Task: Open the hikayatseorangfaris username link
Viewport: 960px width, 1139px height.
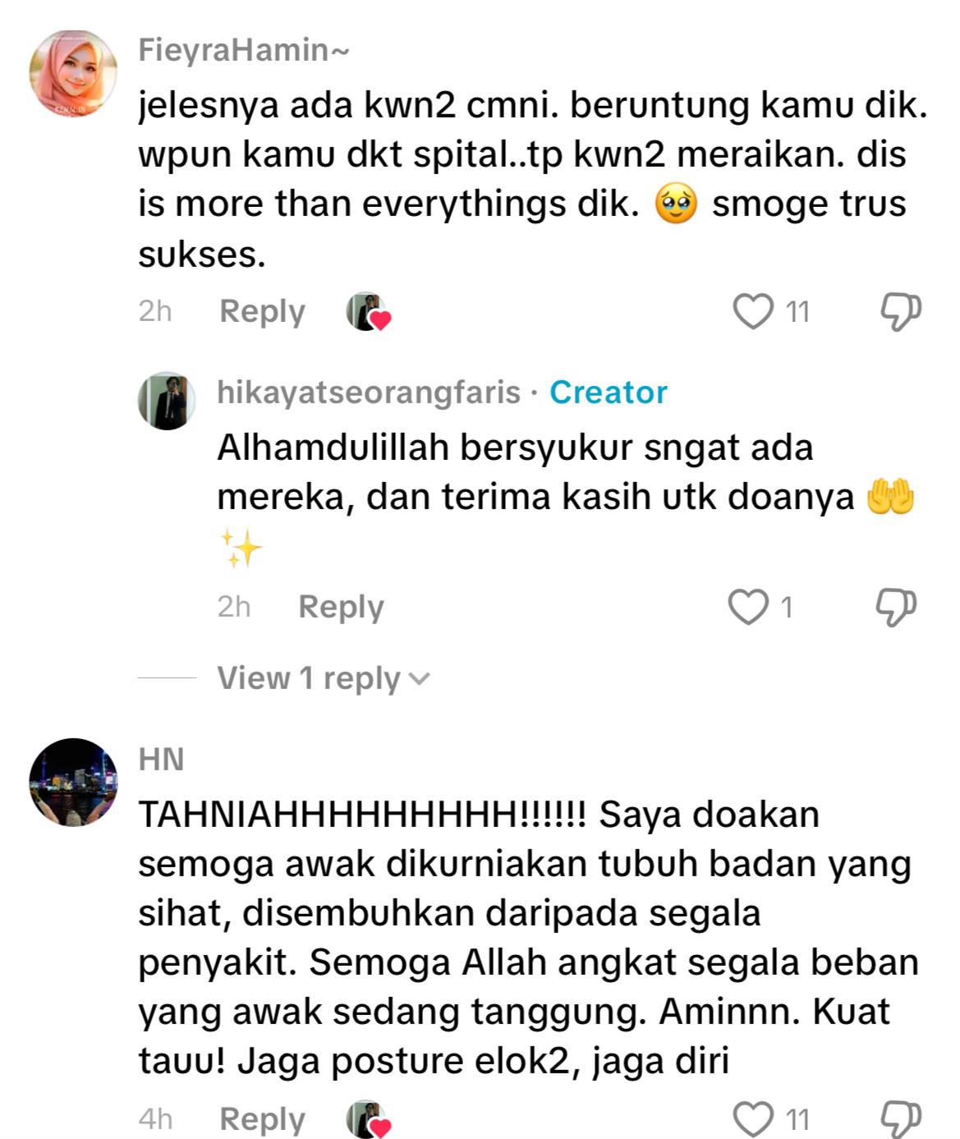Action: (x=369, y=393)
